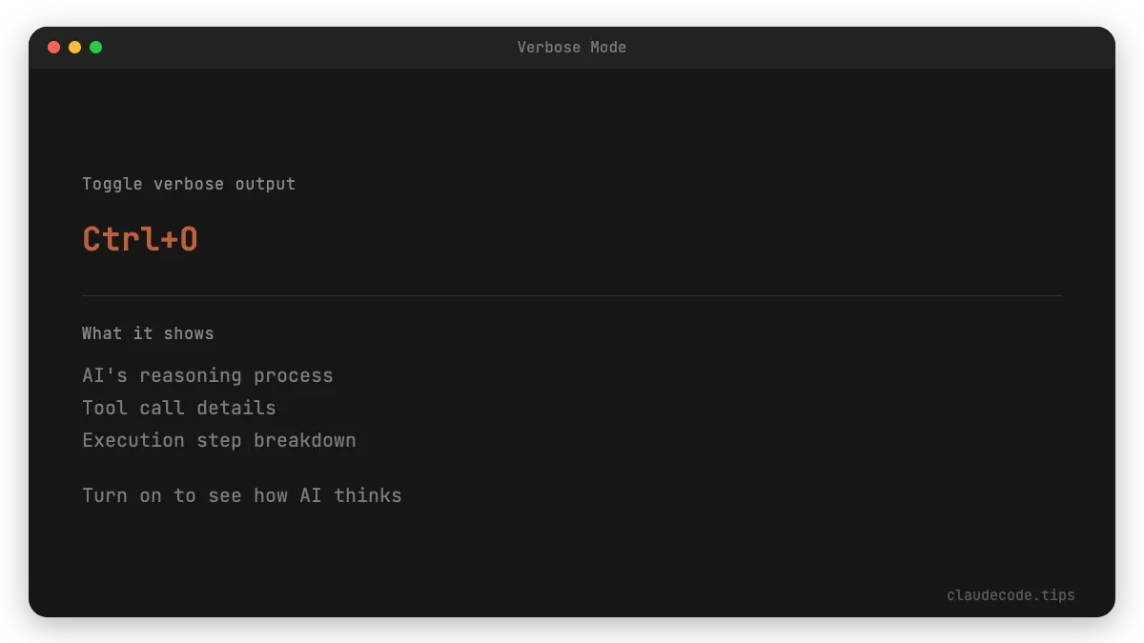Select the "Tool call details" line

coord(179,408)
